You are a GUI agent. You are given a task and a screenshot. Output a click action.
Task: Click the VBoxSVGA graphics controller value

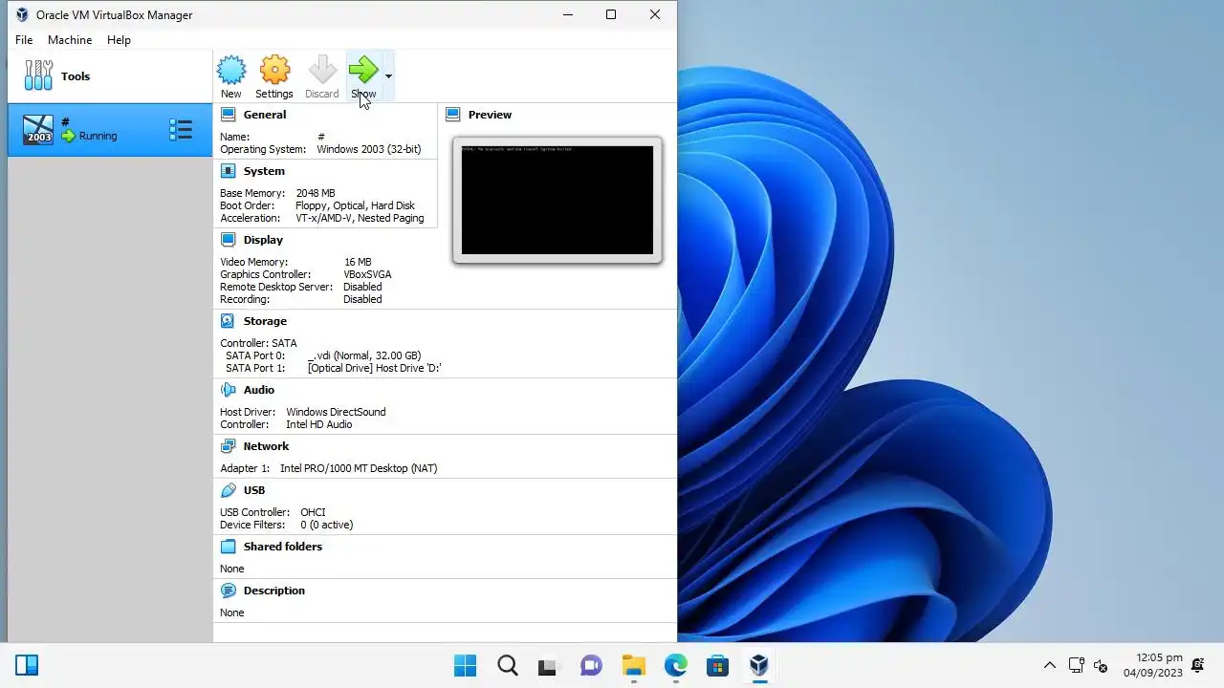pyautogui.click(x=367, y=274)
